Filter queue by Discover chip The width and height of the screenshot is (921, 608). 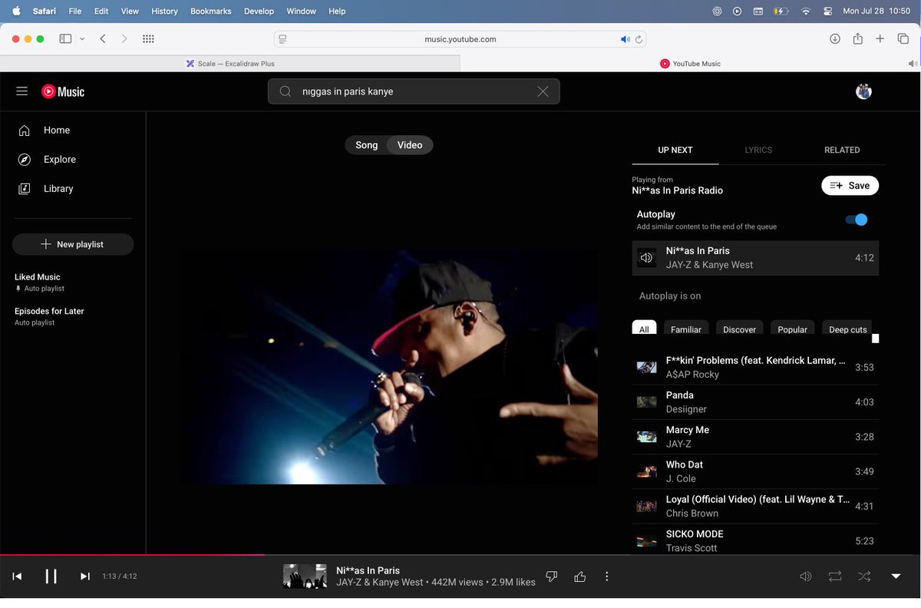click(740, 329)
